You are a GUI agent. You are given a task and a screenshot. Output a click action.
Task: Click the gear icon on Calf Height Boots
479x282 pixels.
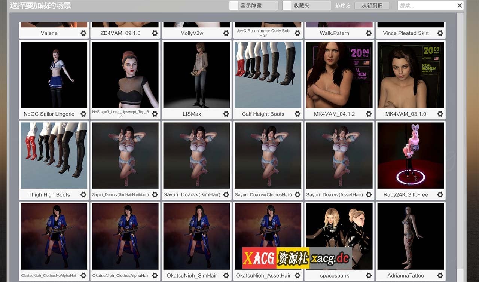pyautogui.click(x=298, y=114)
